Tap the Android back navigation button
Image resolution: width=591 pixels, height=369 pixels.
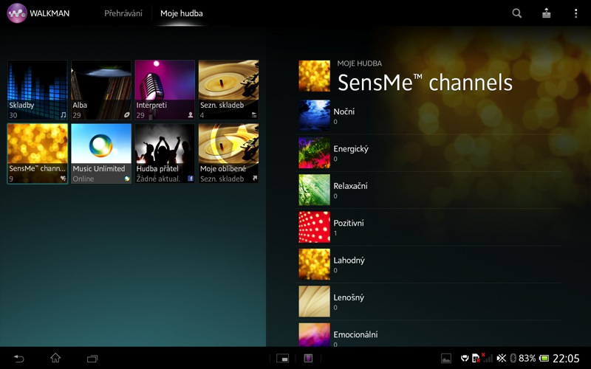19,358
